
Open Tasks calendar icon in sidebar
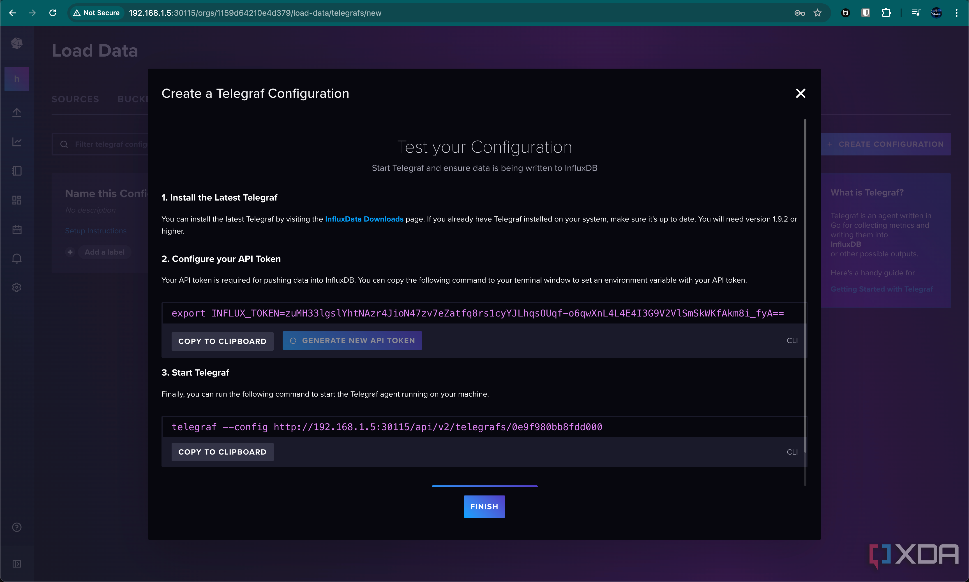17,229
